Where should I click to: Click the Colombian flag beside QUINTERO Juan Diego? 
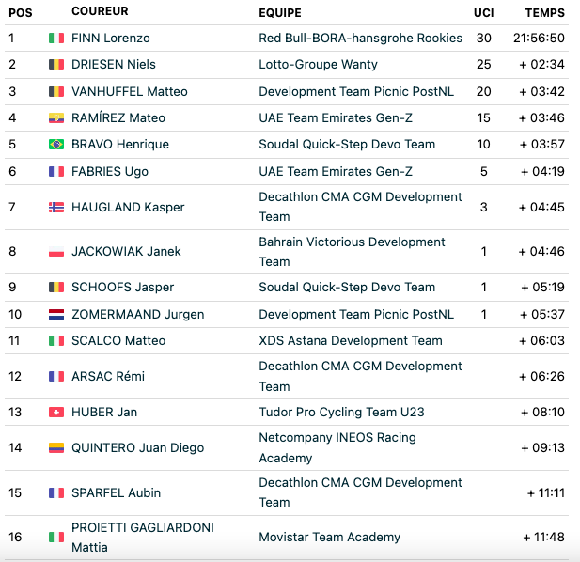56,447
